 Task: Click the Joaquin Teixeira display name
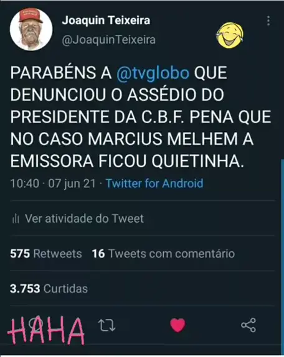(106, 21)
